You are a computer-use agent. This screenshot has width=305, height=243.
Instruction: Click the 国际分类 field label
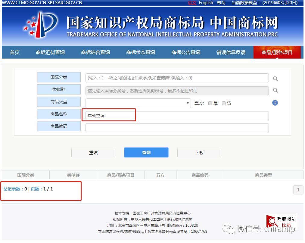(x=59, y=77)
